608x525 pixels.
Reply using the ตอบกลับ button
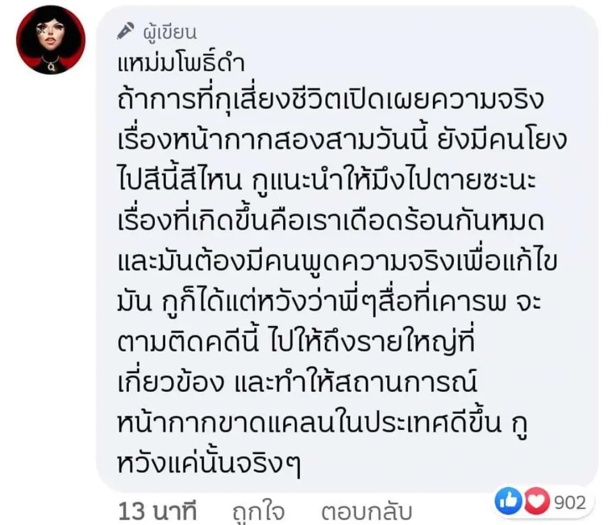point(366,512)
